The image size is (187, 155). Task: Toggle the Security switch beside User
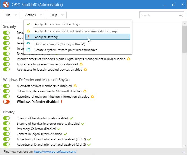pos(7,38)
